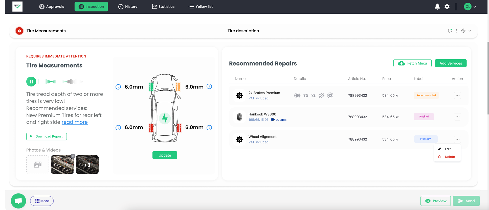Choose Delete from the context menu

447,157
